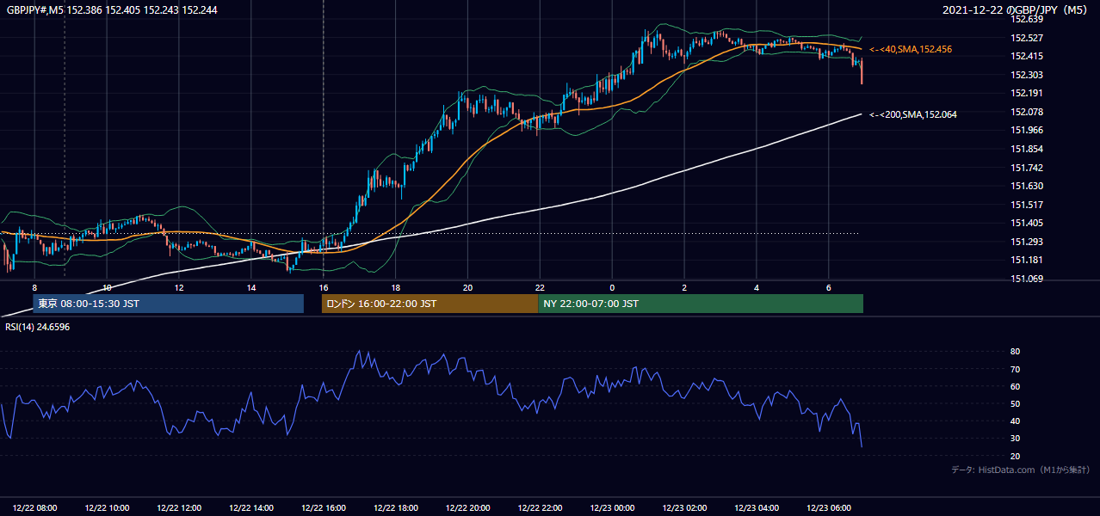Click price axis value 151.630
Screen dimensions: 1100x516
click(x=1026, y=186)
